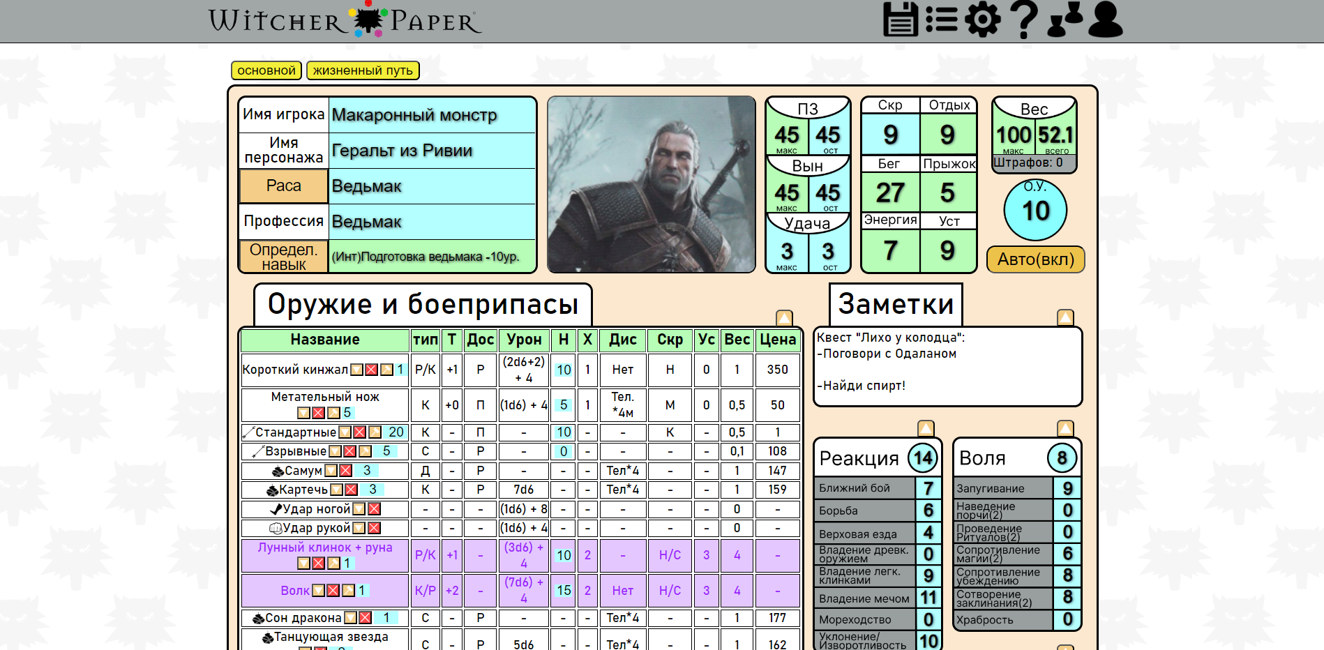1324x650 pixels.
Task: Remove Взрывные arrows with red X
Action: (x=350, y=451)
